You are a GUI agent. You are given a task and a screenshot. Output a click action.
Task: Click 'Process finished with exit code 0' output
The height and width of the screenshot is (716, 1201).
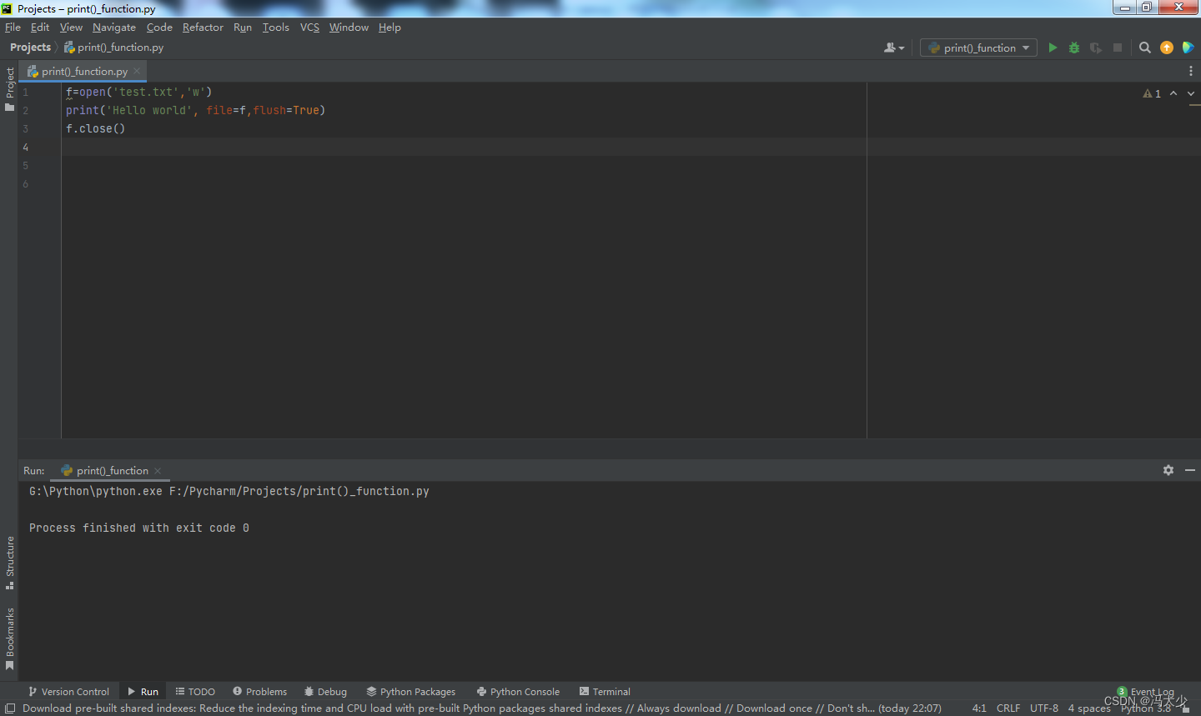139,528
